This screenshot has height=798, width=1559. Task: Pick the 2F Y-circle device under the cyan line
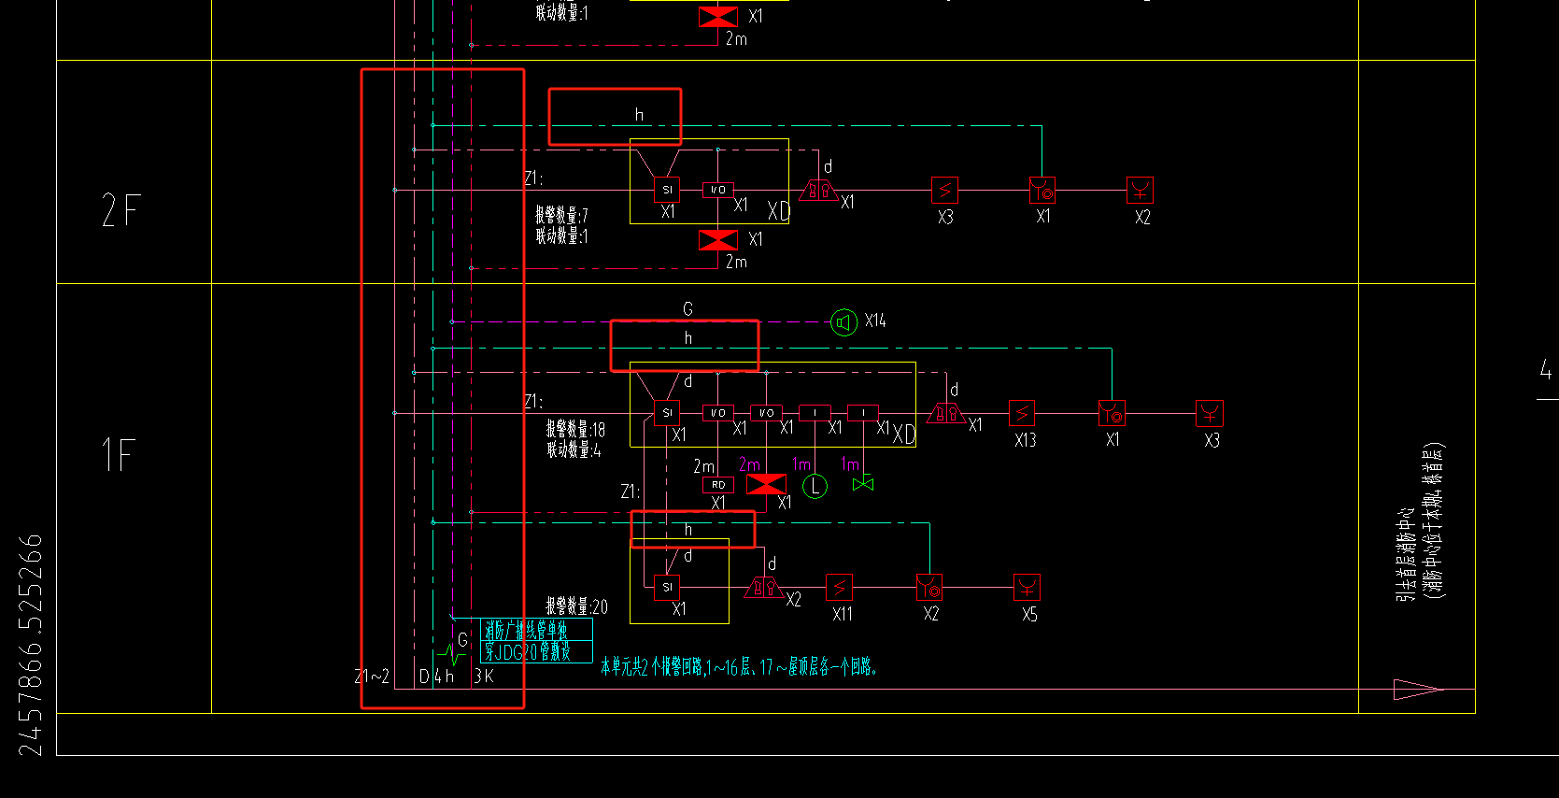pyautogui.click(x=1042, y=191)
